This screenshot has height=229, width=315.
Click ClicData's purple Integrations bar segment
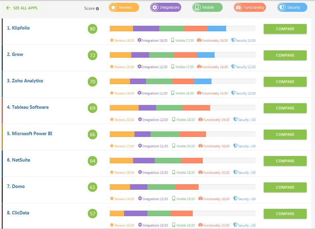[x=136, y=214]
